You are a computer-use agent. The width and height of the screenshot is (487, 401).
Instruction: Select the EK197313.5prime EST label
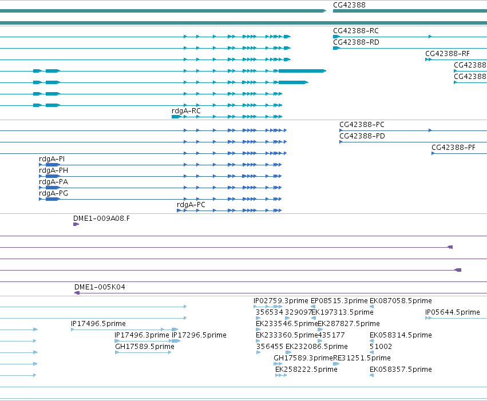click(x=342, y=312)
